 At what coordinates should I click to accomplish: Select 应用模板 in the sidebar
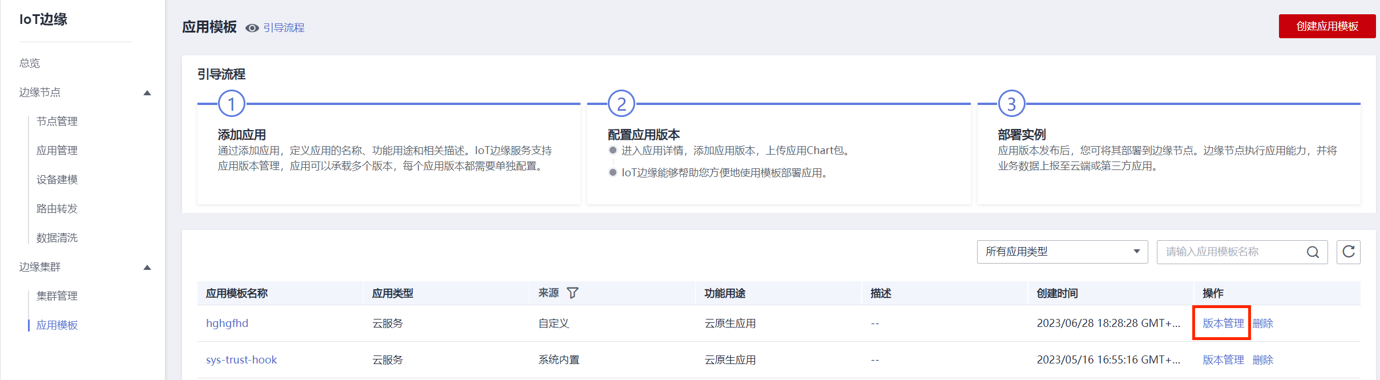pyautogui.click(x=57, y=325)
